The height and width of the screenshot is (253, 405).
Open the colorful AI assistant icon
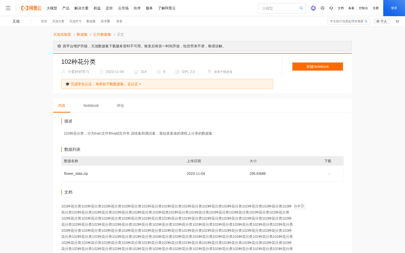point(313,8)
